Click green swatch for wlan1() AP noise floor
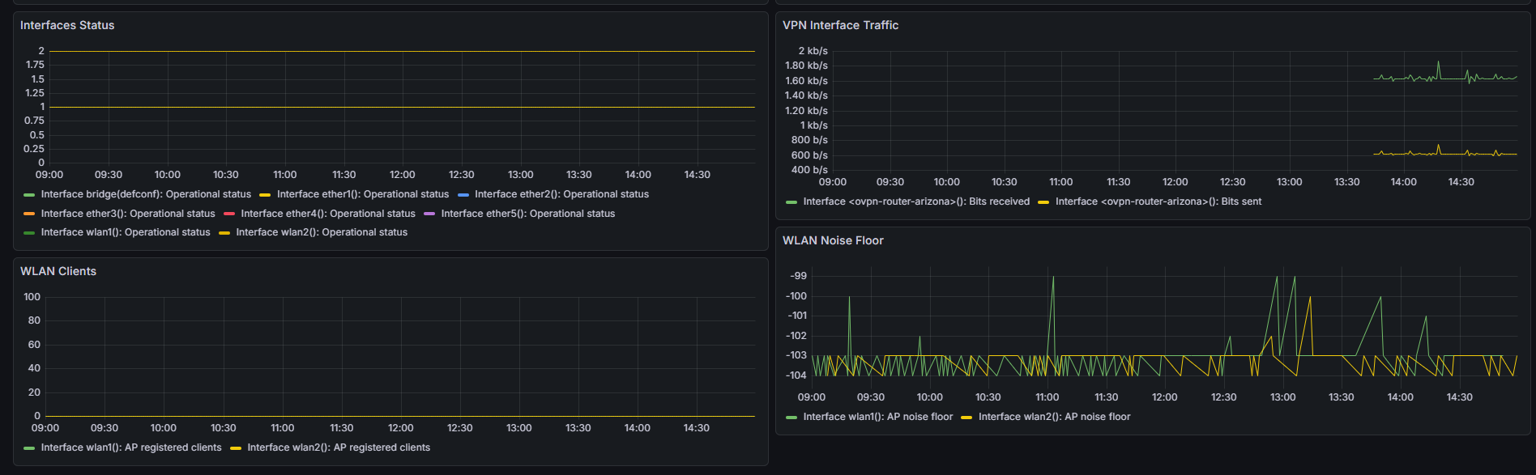 pos(791,418)
